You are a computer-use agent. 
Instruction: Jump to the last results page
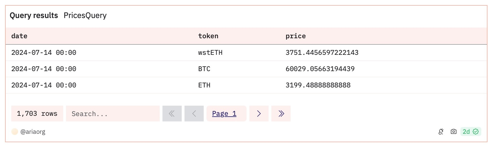point(281,114)
